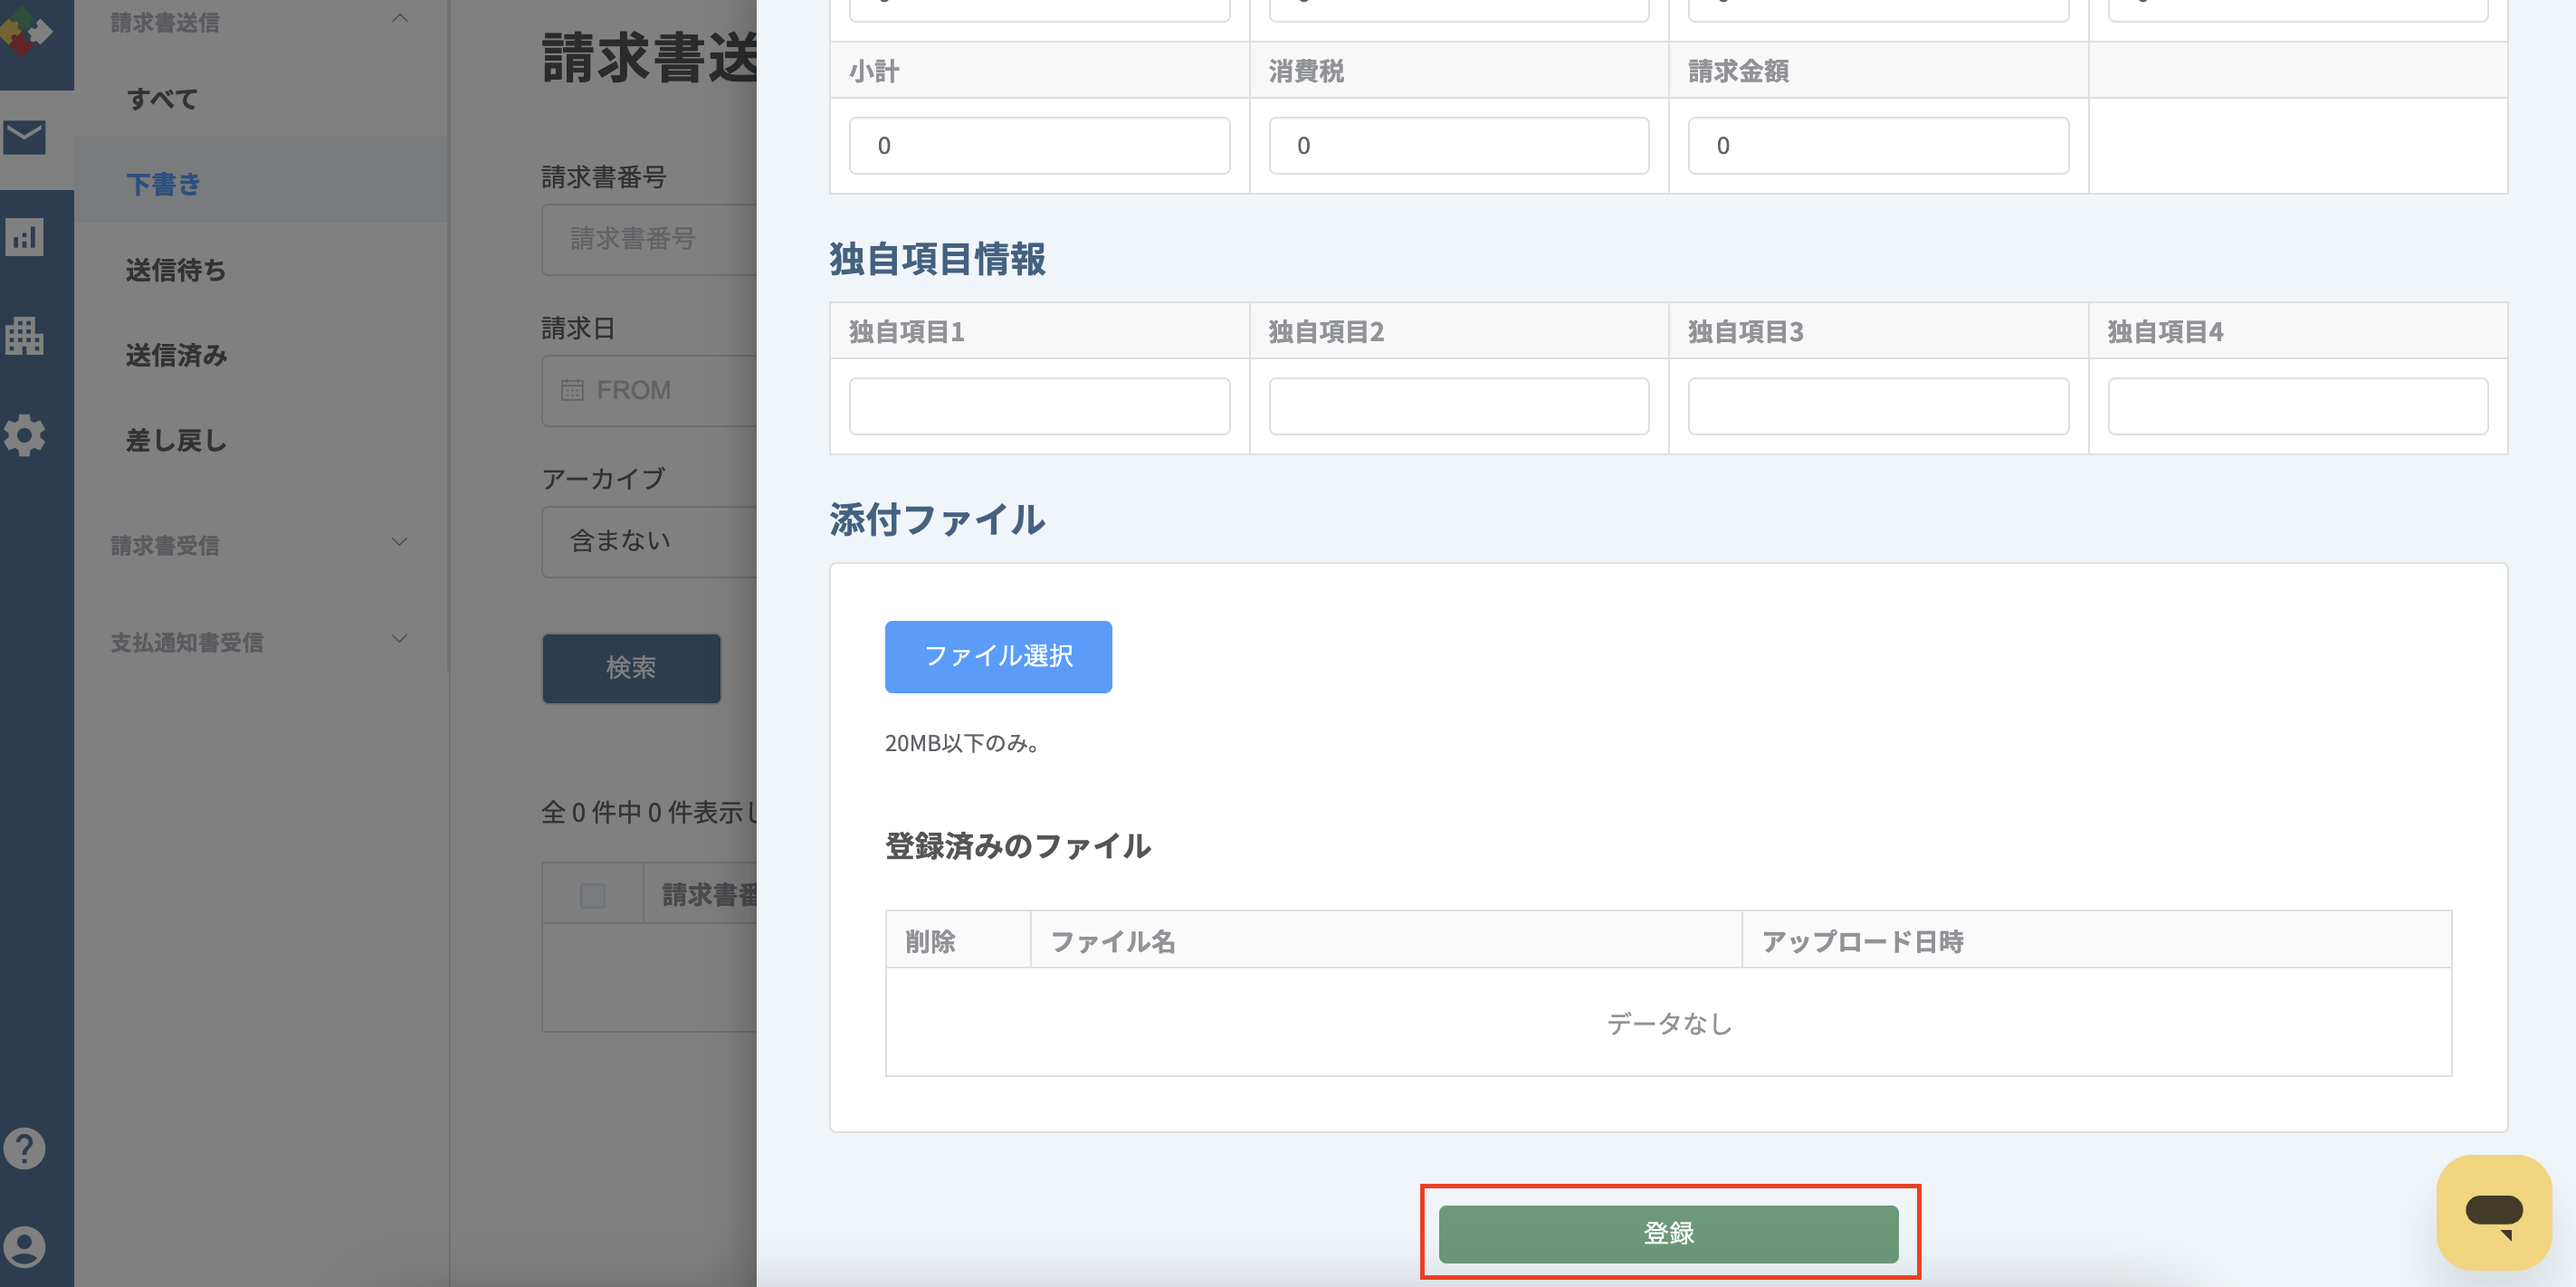Open the mail envelope icon in sidebar

(x=24, y=137)
